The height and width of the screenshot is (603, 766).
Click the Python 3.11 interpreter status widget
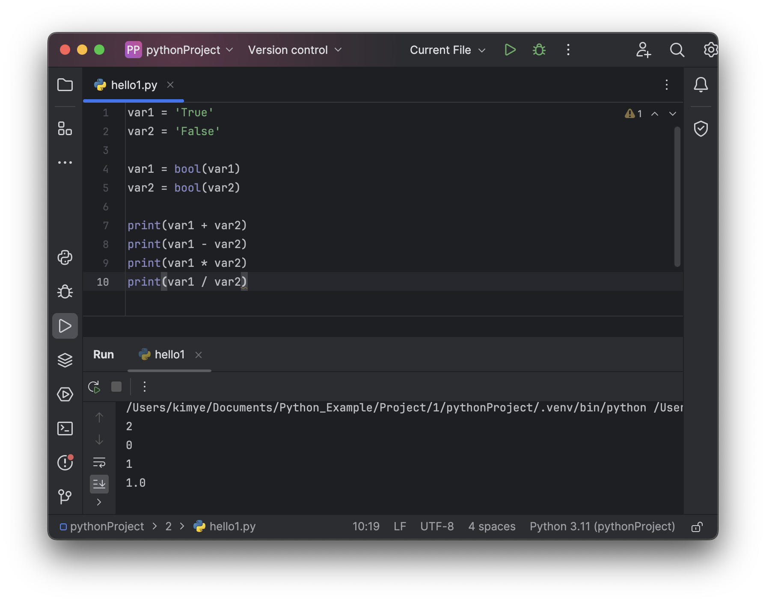602,526
